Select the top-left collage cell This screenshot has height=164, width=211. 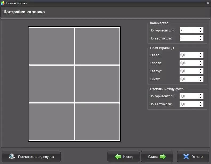coord(51,46)
